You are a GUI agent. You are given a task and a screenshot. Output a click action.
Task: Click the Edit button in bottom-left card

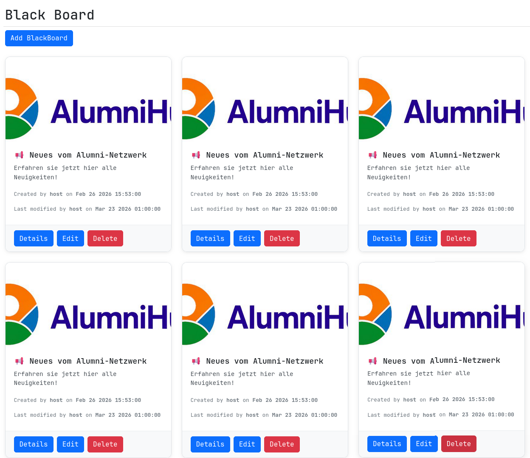point(70,444)
